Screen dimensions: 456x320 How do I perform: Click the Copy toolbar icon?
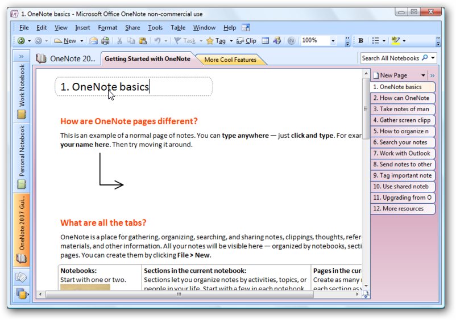pyautogui.click(x=131, y=41)
